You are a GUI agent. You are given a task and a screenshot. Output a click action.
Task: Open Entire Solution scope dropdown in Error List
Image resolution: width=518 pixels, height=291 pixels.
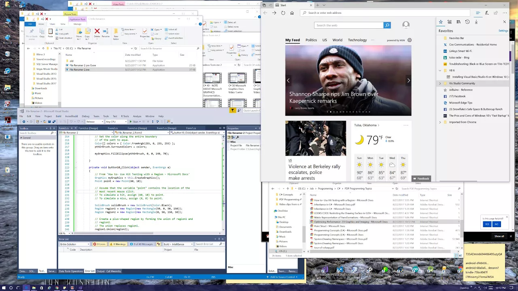point(74,244)
